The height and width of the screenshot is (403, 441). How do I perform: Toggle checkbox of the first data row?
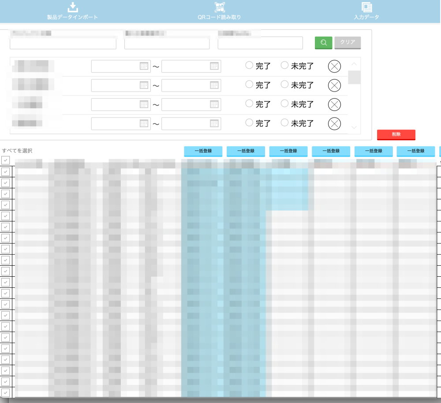coord(6,172)
